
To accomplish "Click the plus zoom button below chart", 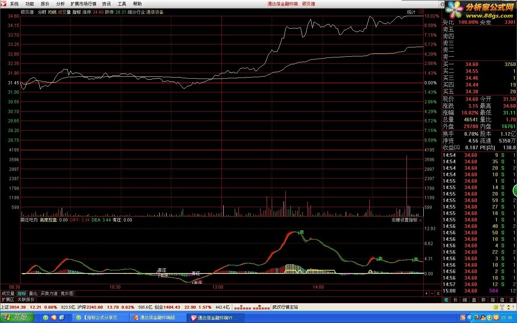I will pos(427,294).
